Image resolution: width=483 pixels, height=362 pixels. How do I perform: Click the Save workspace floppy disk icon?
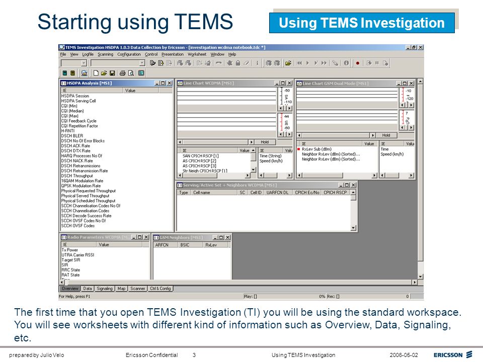point(112,73)
